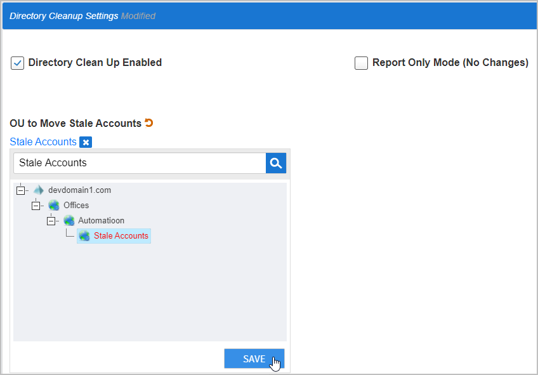Disable the Directory Clean Up Enabled checkbox
The width and height of the screenshot is (538, 375).
click(x=18, y=63)
